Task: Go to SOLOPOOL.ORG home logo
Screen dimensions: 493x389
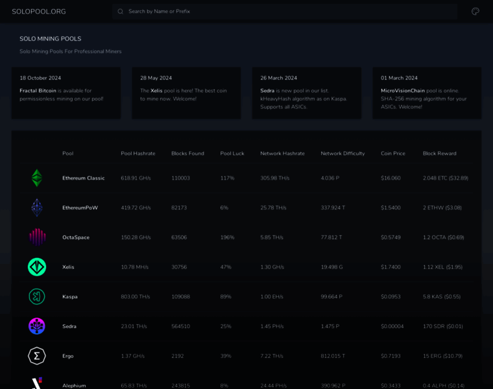Action: tap(39, 11)
